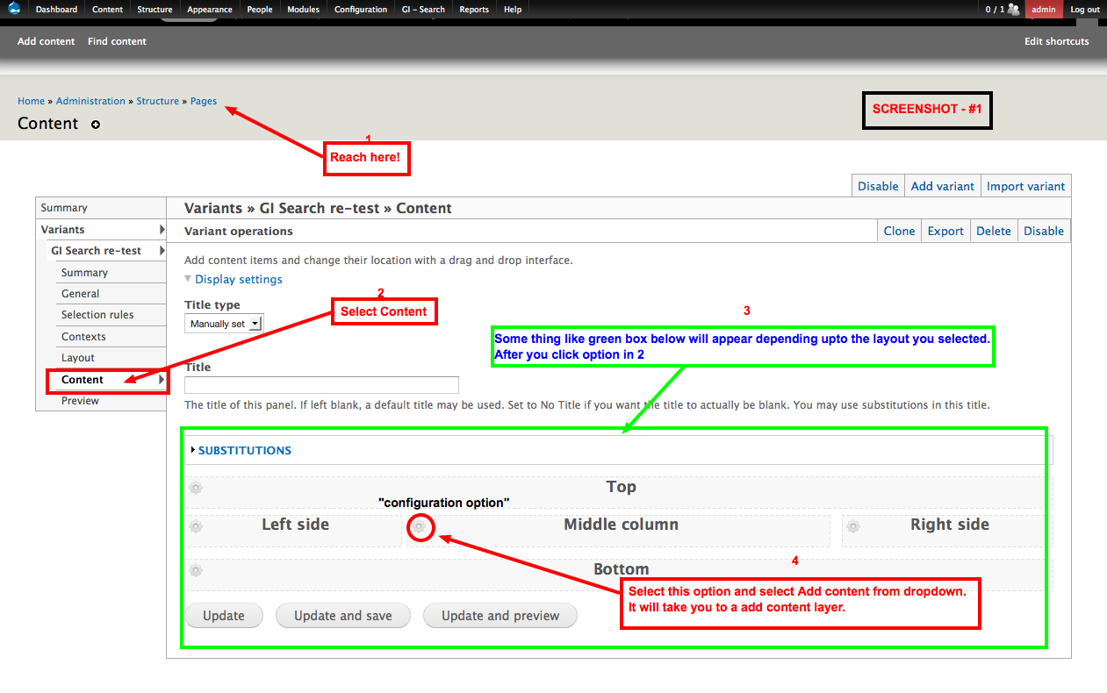Image resolution: width=1107 pixels, height=693 pixels.
Task: Click Edit shortcuts link
Action: [x=1057, y=41]
